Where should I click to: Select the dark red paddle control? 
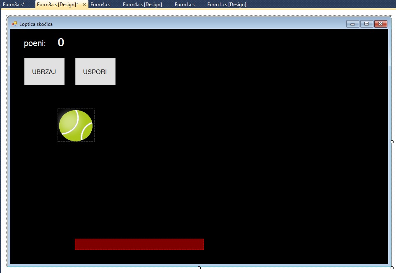pyautogui.click(x=139, y=244)
